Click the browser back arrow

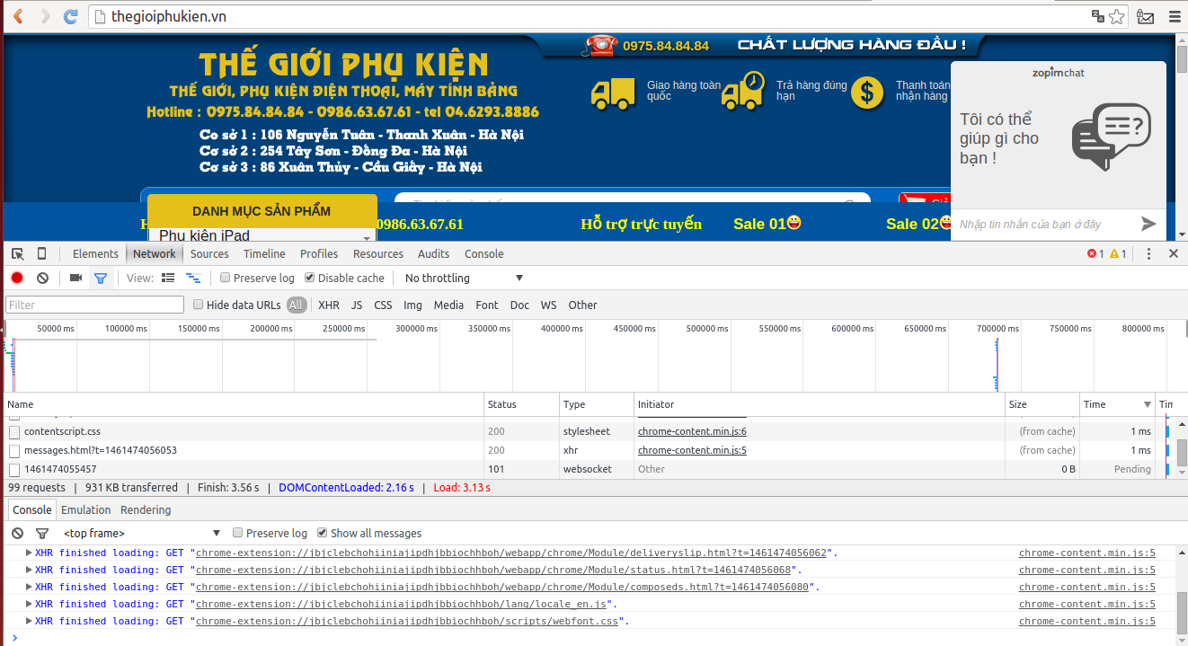click(x=18, y=16)
